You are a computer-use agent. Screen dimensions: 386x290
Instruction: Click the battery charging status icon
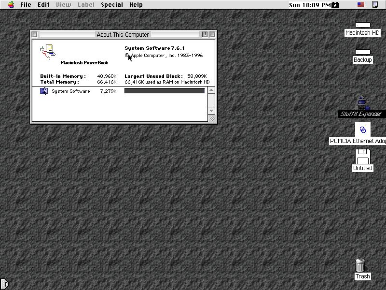pos(335,5)
